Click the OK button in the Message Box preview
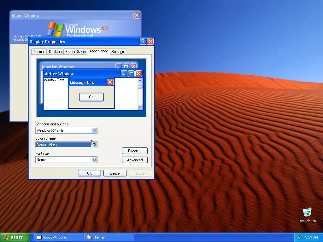This screenshot has width=323, height=242. (x=91, y=97)
